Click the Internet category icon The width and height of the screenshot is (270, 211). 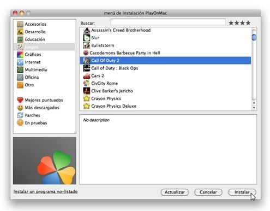(20, 62)
